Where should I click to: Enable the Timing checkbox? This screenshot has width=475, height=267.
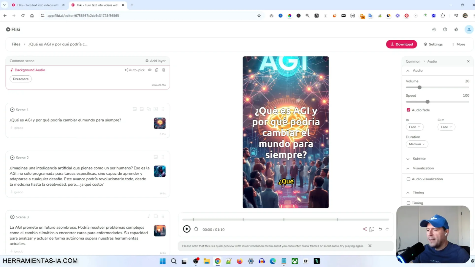click(409, 203)
